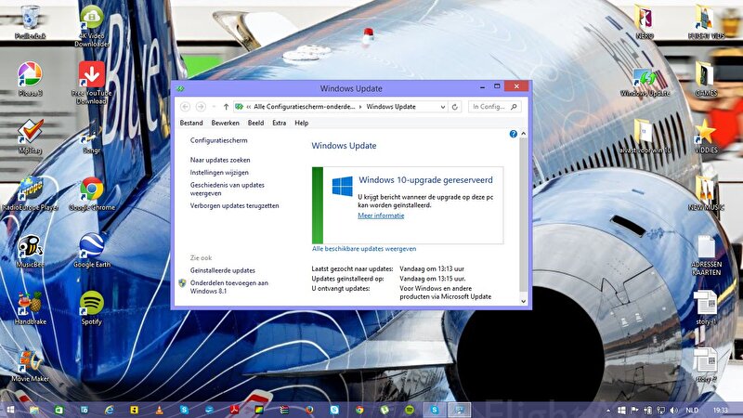Image resolution: width=743 pixels, height=418 pixels.
Task: Open the Prullenbak recycle bin icon
Action: (30, 17)
